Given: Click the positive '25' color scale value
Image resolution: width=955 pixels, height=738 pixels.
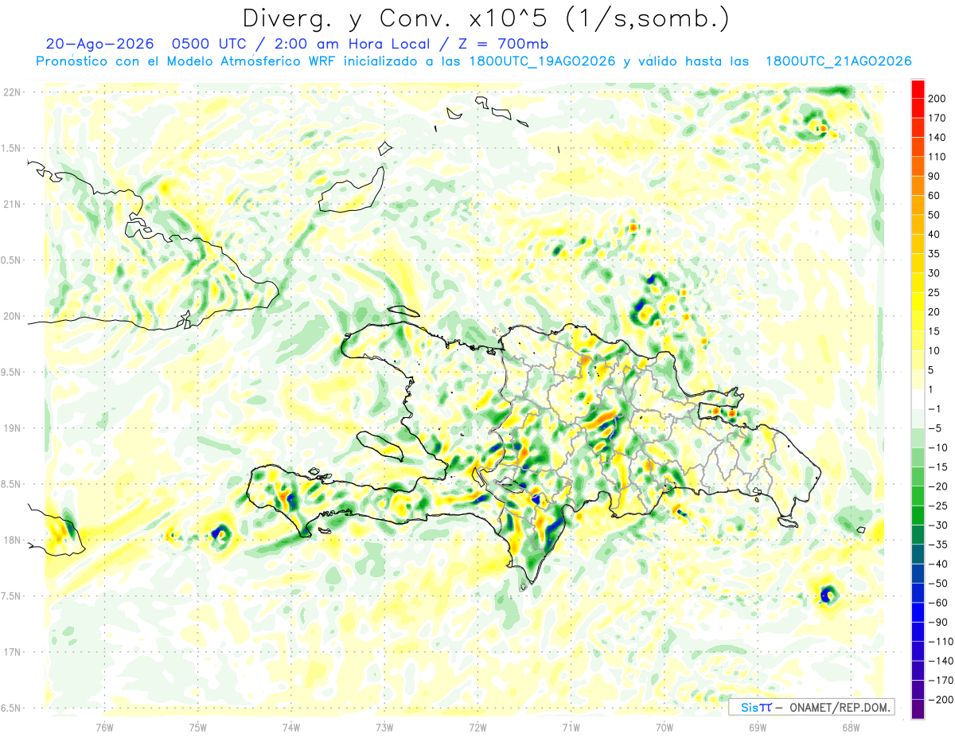Looking at the screenshot, I should (934, 293).
